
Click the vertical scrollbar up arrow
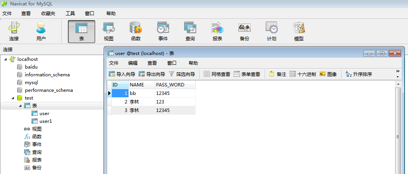pos(398,84)
